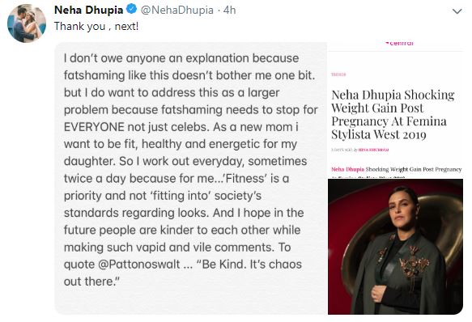This screenshot has width=472, height=322.
Task: Visit the @NehaDhupia handle link
Action: (177, 10)
